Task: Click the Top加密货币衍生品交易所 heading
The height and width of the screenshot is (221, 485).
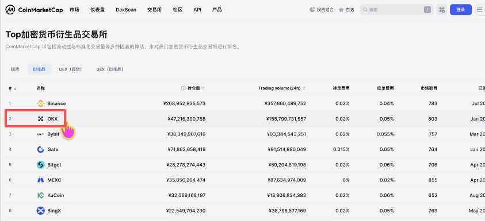Action: [56, 34]
